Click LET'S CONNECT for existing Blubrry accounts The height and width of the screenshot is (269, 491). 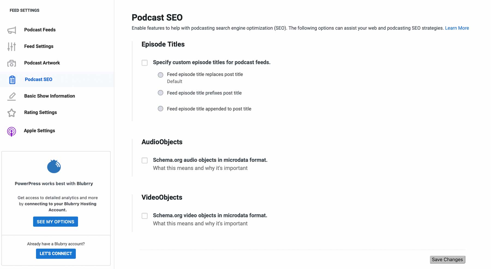click(x=56, y=253)
